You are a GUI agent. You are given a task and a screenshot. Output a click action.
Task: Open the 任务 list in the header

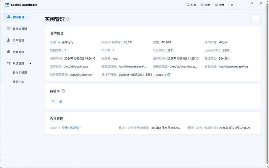tap(191, 5)
